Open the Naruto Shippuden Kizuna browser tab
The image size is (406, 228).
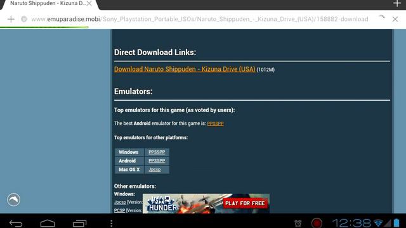pos(48,4)
